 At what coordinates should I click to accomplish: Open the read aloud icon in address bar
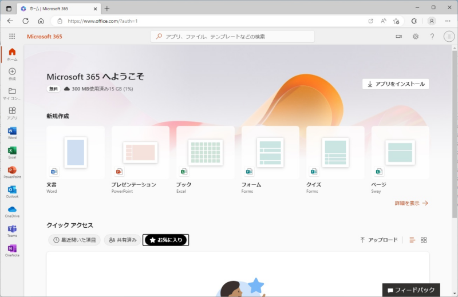pyautogui.click(x=384, y=21)
